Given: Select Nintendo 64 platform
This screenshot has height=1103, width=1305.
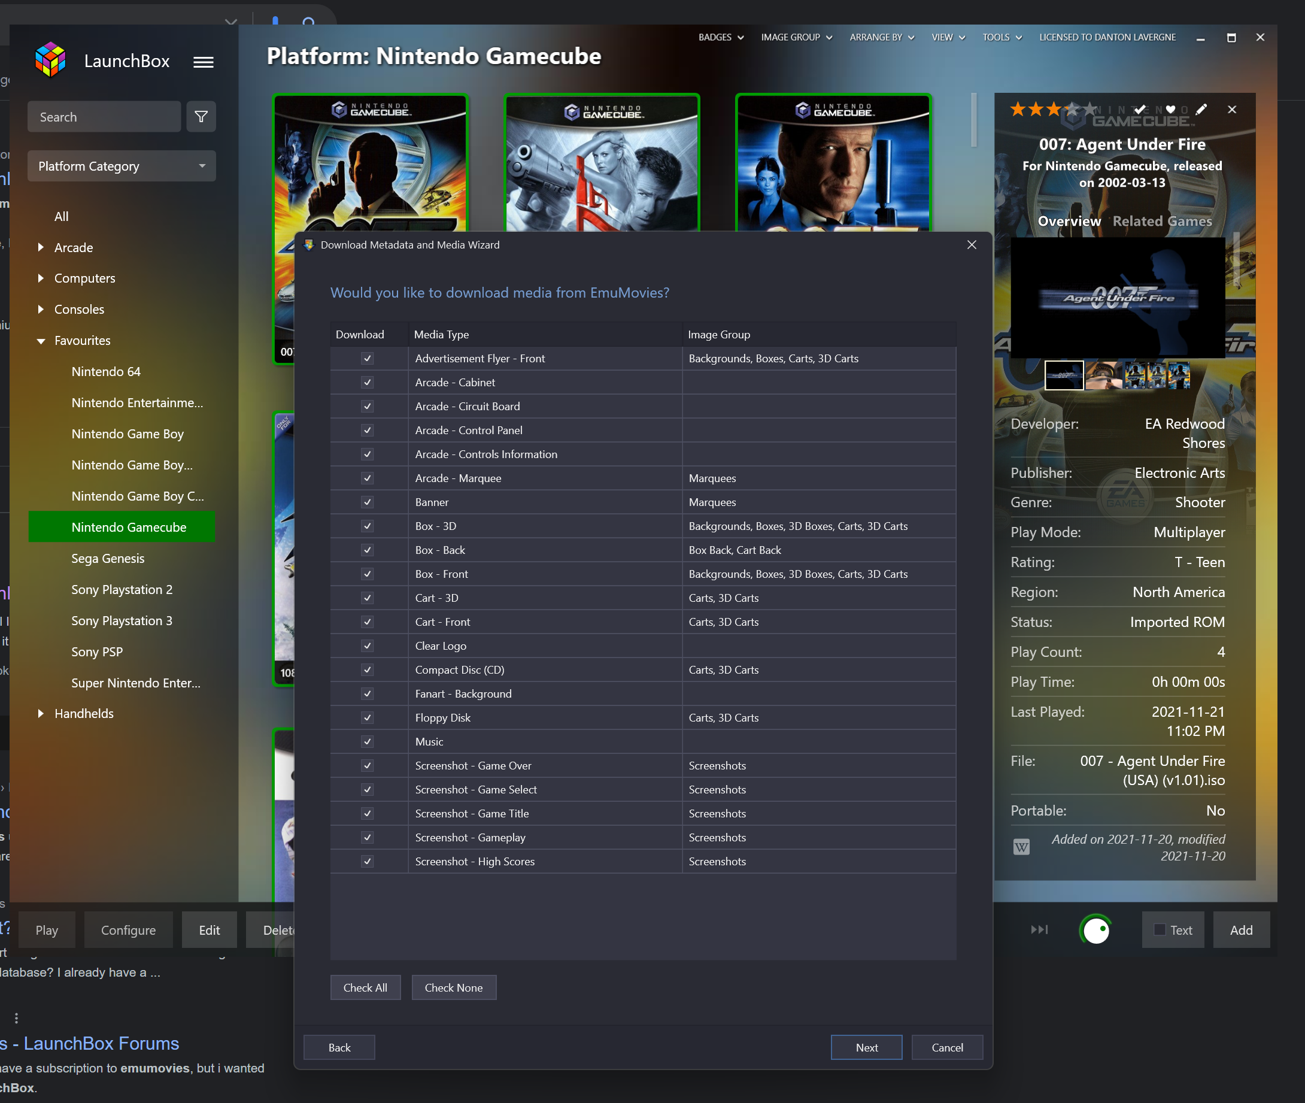Looking at the screenshot, I should tap(106, 371).
